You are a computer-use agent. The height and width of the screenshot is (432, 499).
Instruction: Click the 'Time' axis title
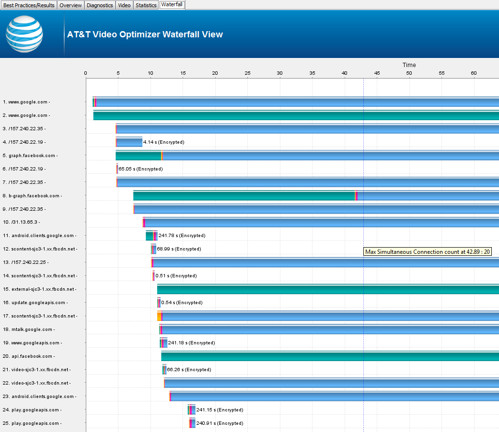(409, 65)
